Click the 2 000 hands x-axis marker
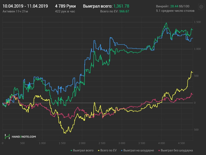 82,143
